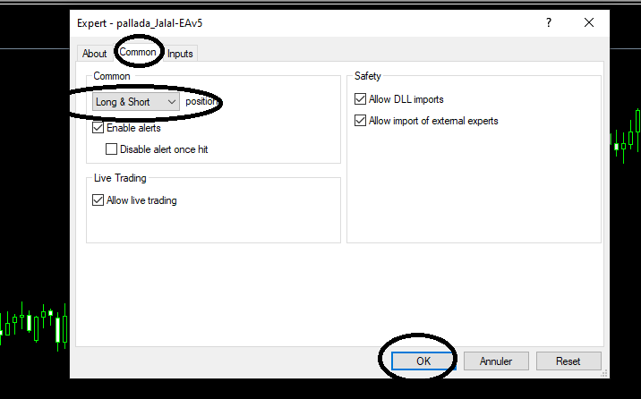The image size is (641, 399).
Task: Click the green candlesticks left of dialog
Action: (34, 326)
